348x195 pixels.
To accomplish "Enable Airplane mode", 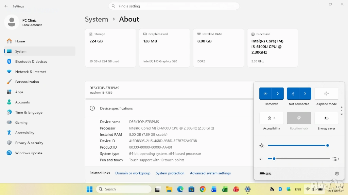I will click(326, 94).
